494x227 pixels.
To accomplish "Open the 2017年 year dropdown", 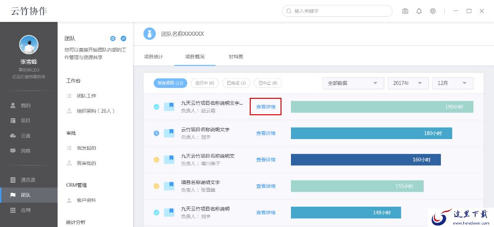I will 408,83.
